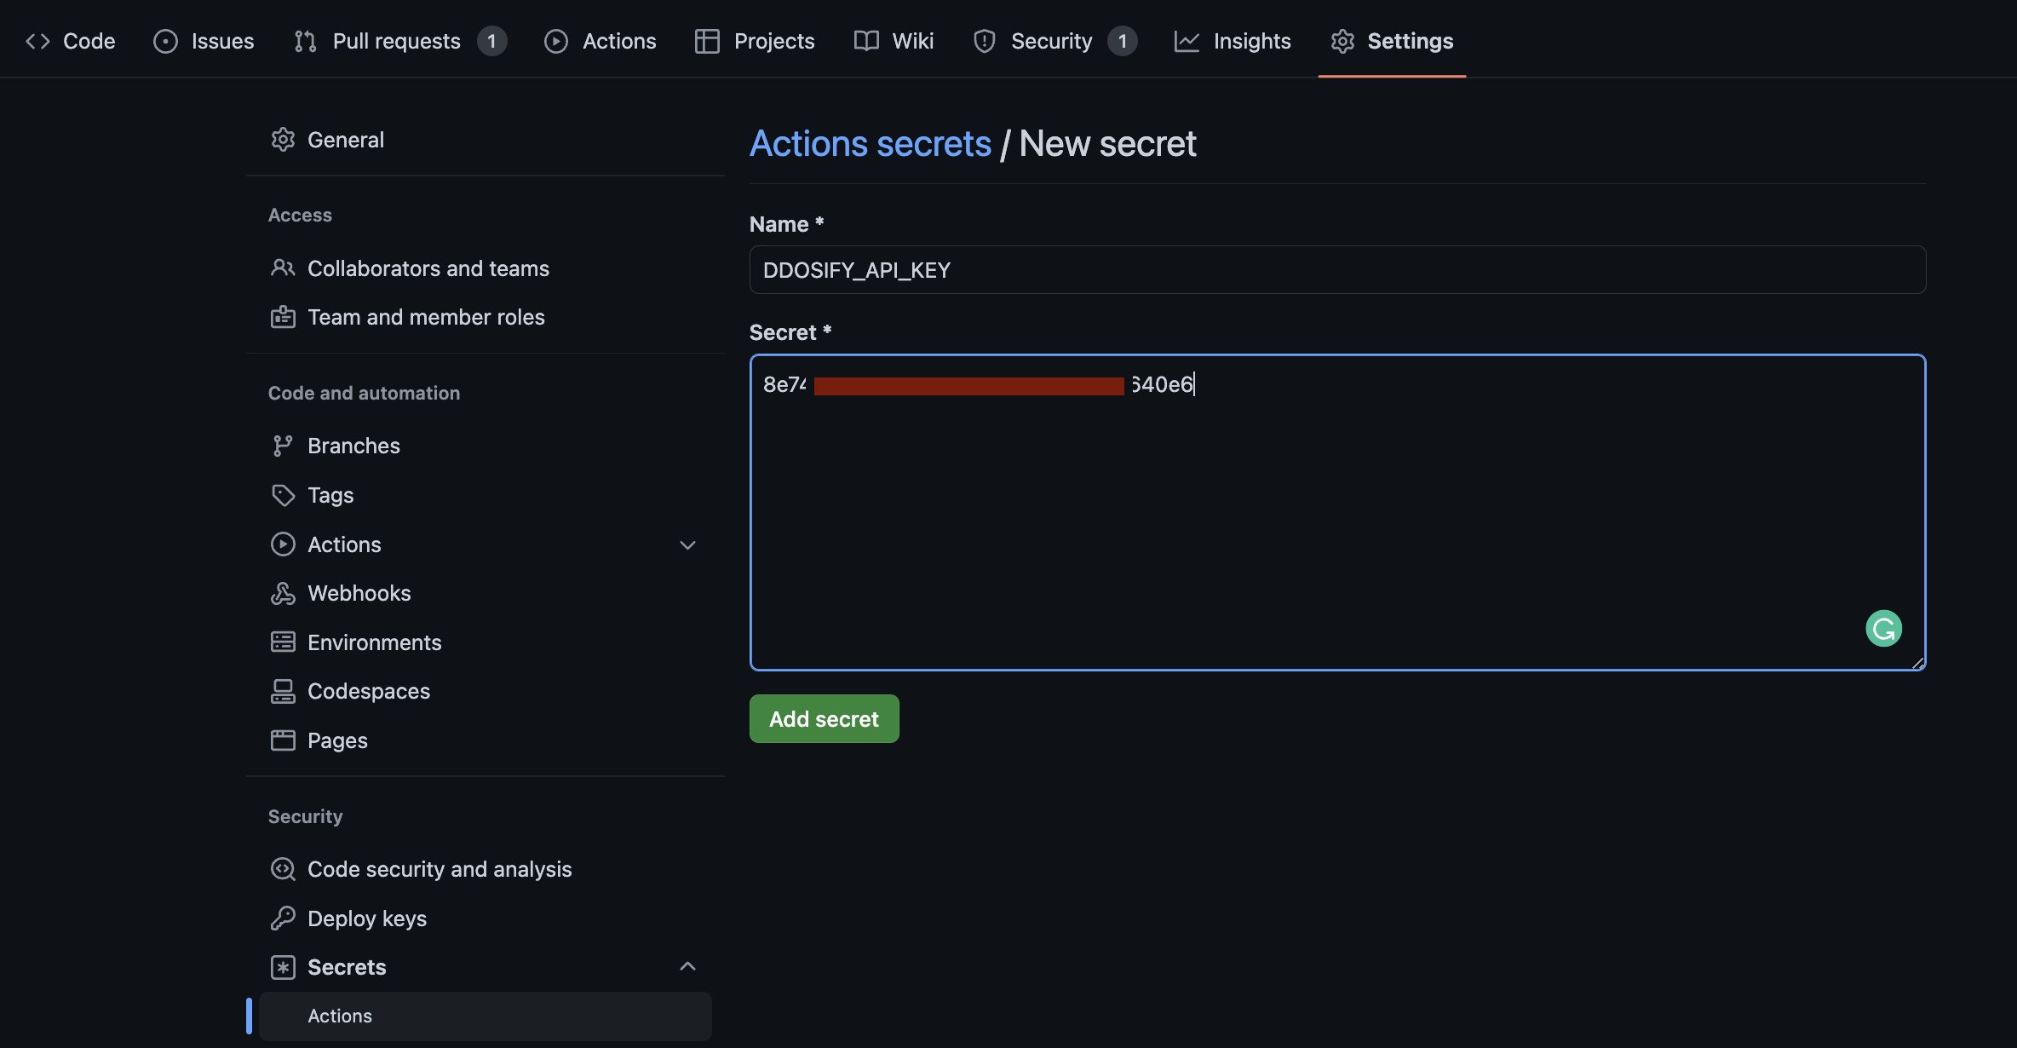Click the Tags label icon
Screen dimensions: 2017x1048
click(284, 494)
